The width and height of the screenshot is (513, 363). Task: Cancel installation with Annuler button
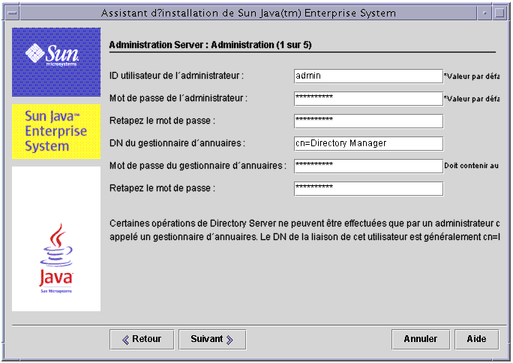tap(421, 340)
